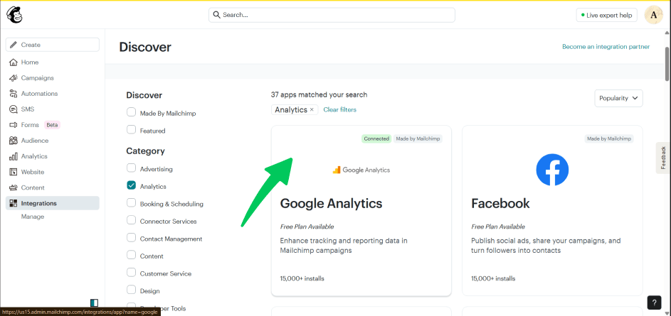Click the 37 apps matched your search text
This screenshot has width=671, height=316.
click(319, 95)
